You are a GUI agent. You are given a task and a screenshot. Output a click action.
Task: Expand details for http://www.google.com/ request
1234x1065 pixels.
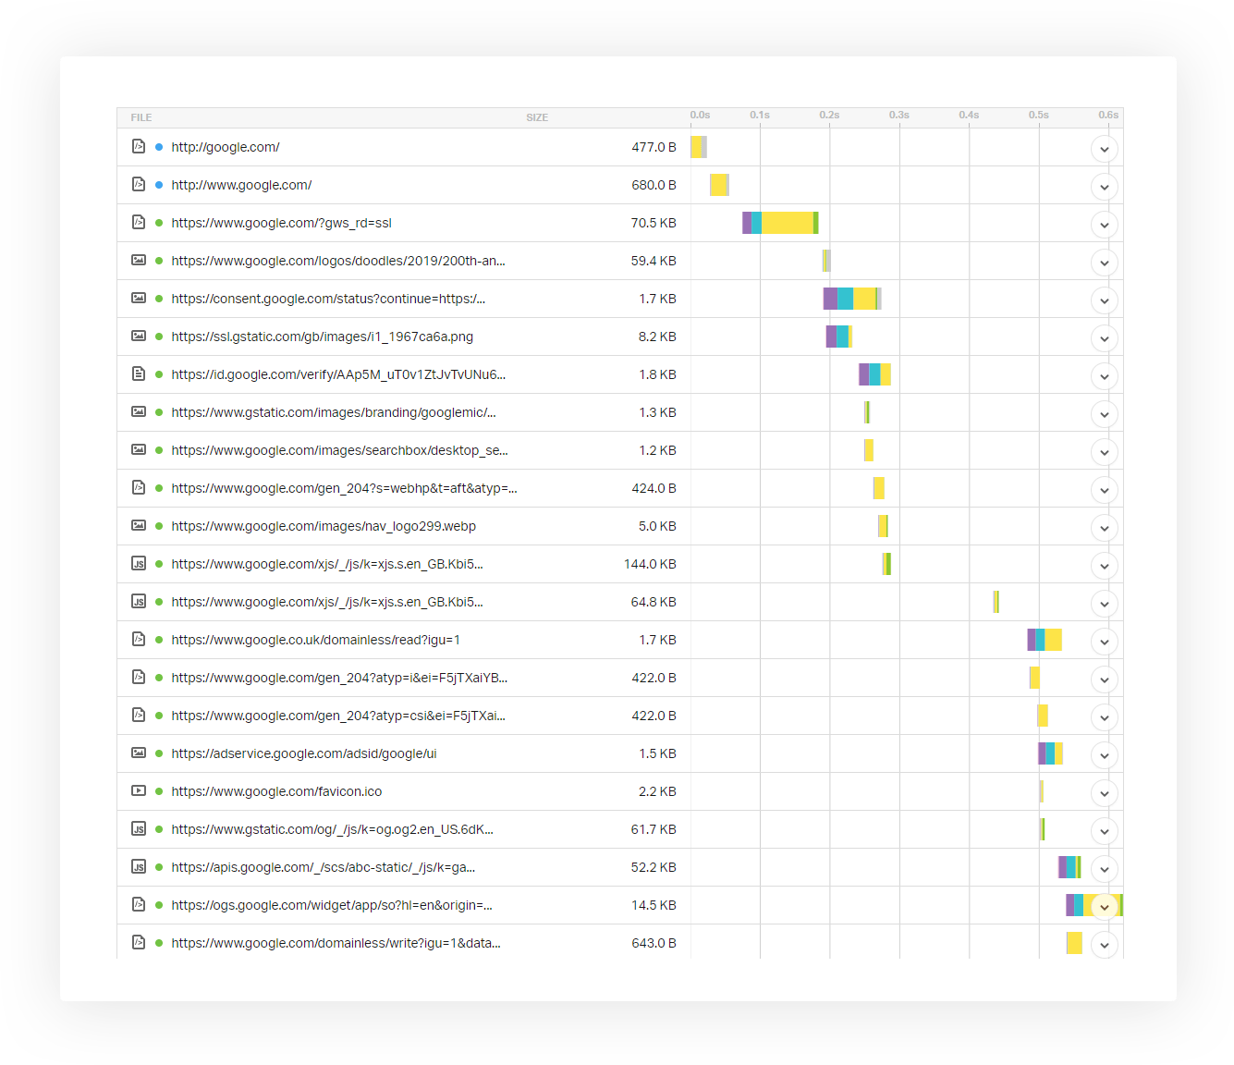1105,187
